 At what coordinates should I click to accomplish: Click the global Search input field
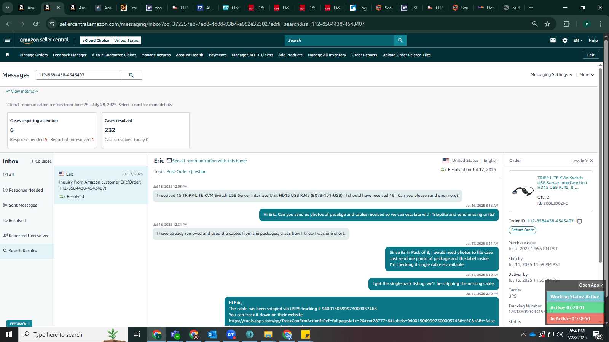pos(340,40)
